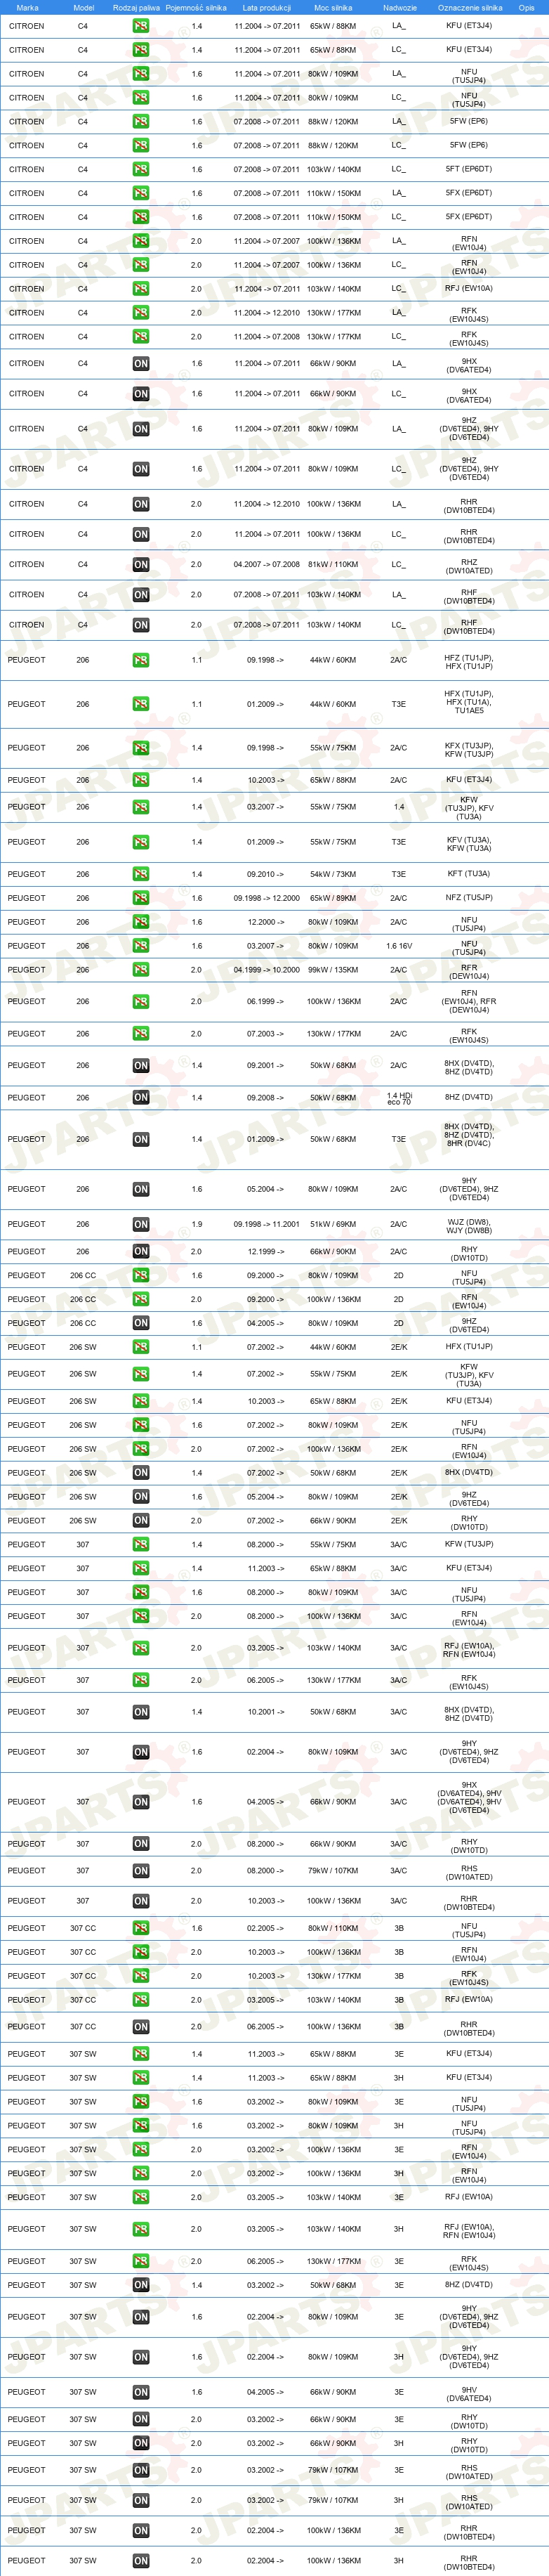Click the 81kW / 110KM power cell

(333, 565)
